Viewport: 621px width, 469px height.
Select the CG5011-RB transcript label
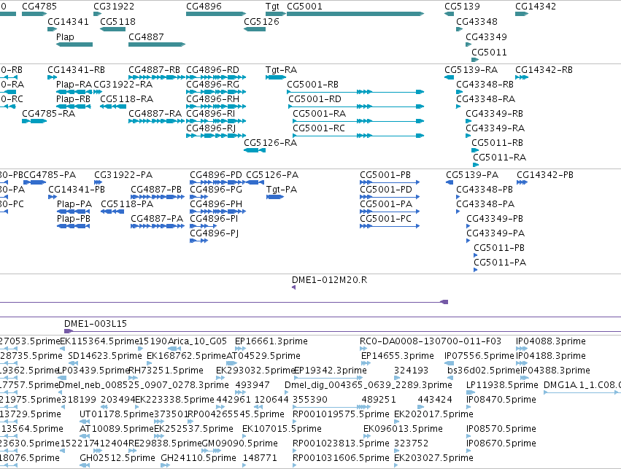point(497,142)
